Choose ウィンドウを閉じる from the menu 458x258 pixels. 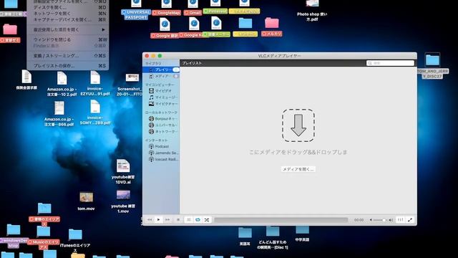pyautogui.click(x=68, y=39)
